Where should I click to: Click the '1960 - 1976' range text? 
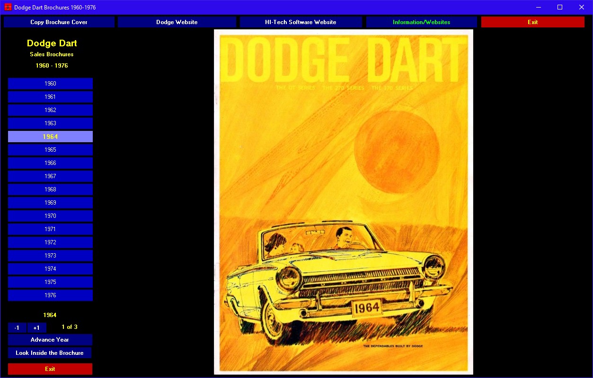pos(52,66)
